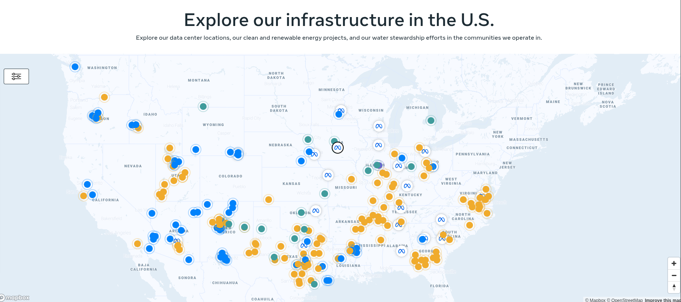Zoom out of the map
Screen dimensions: 681x302
(674, 275)
